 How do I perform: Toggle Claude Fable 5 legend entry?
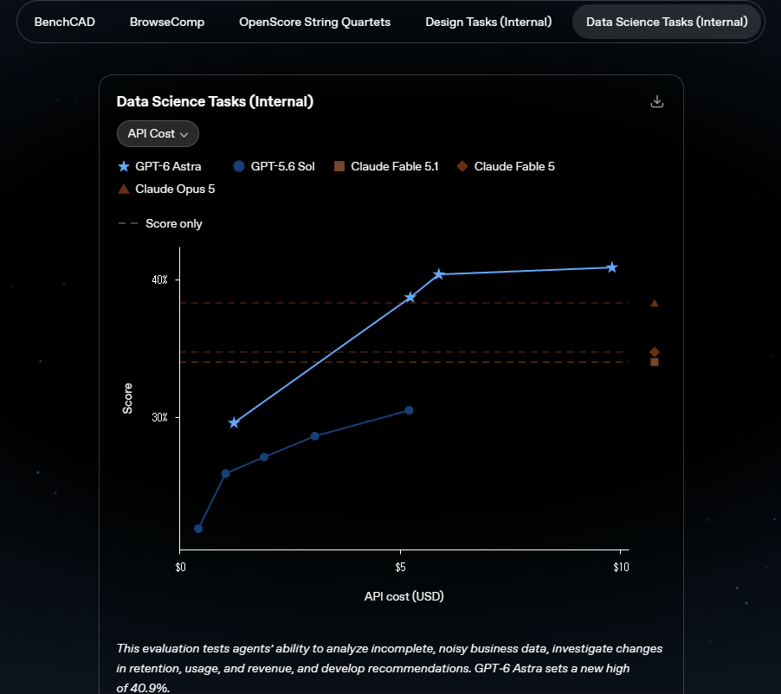[506, 166]
